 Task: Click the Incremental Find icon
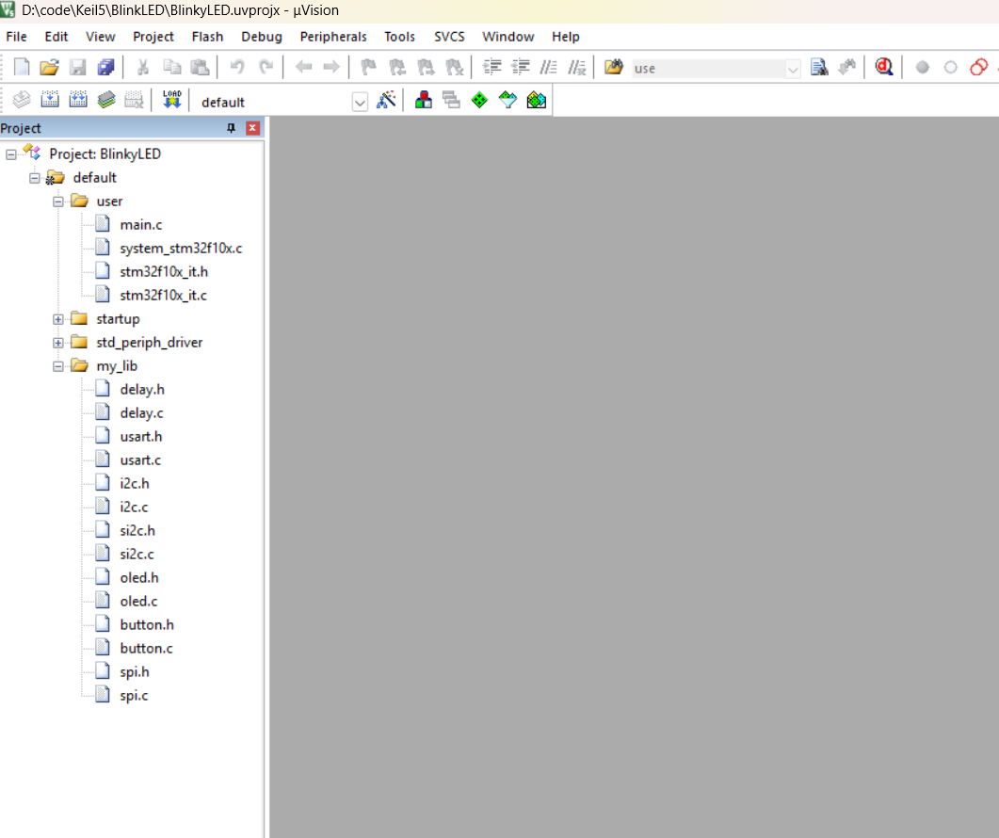[847, 67]
